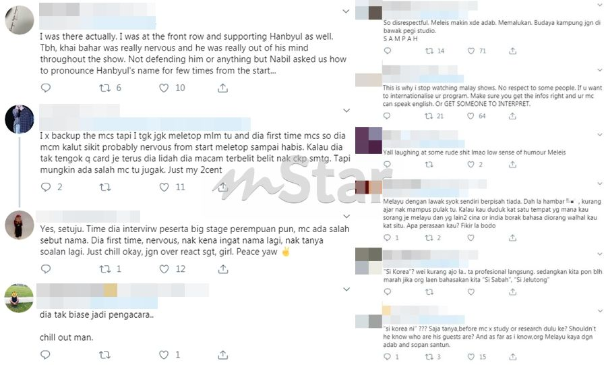Reply to the 'I x backup the mcs' tweet
This screenshot has height=365, width=606.
coord(46,187)
